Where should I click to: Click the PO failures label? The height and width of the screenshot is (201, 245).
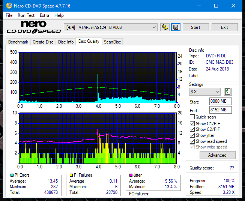point(139,194)
